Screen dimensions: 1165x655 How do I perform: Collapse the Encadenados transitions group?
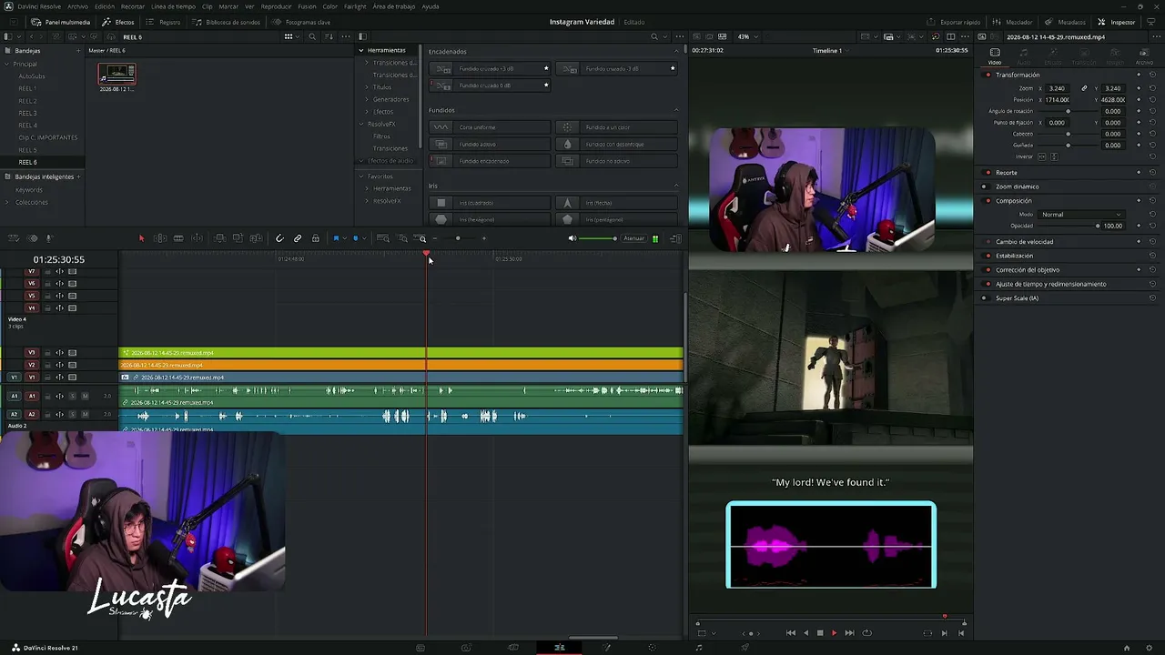click(x=676, y=52)
